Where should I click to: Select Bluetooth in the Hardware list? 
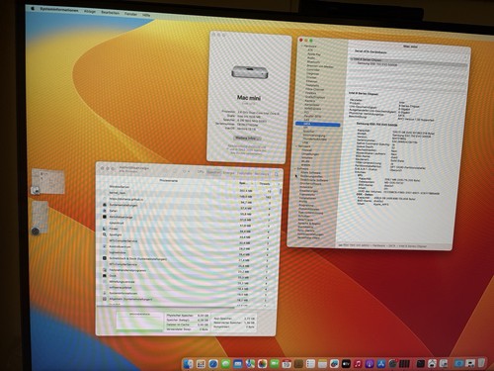[313, 62]
